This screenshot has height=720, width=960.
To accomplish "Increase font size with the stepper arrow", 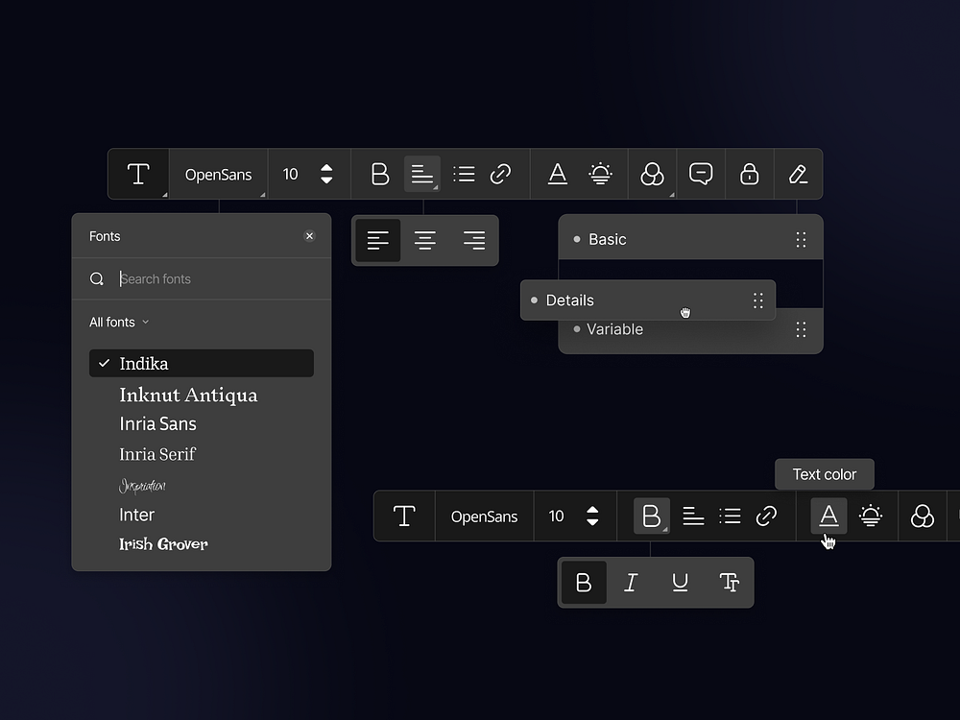I will pyautogui.click(x=327, y=168).
